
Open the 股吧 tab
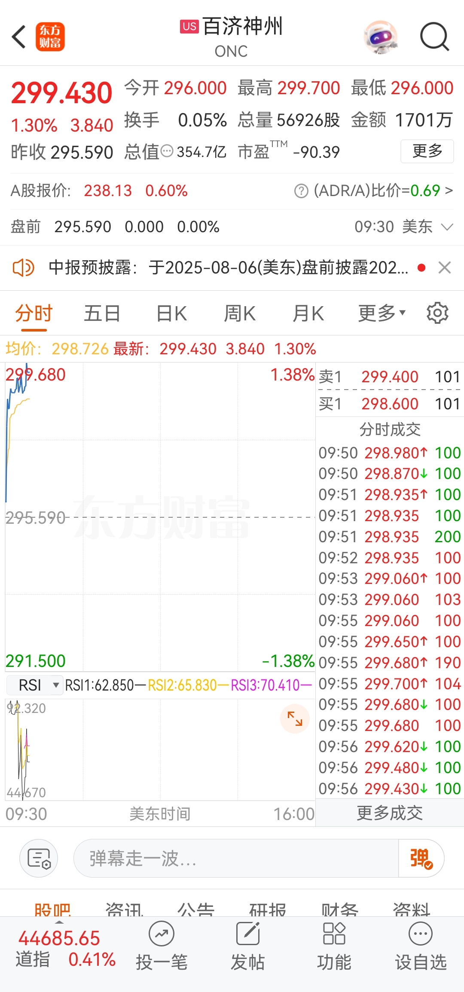[52, 909]
